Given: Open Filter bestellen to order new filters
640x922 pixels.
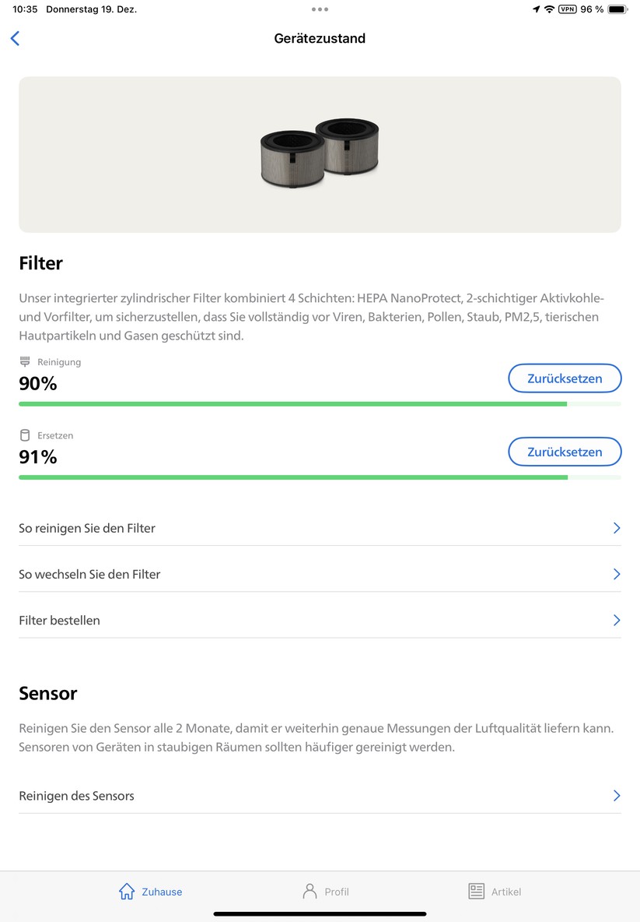Looking at the screenshot, I should 319,620.
